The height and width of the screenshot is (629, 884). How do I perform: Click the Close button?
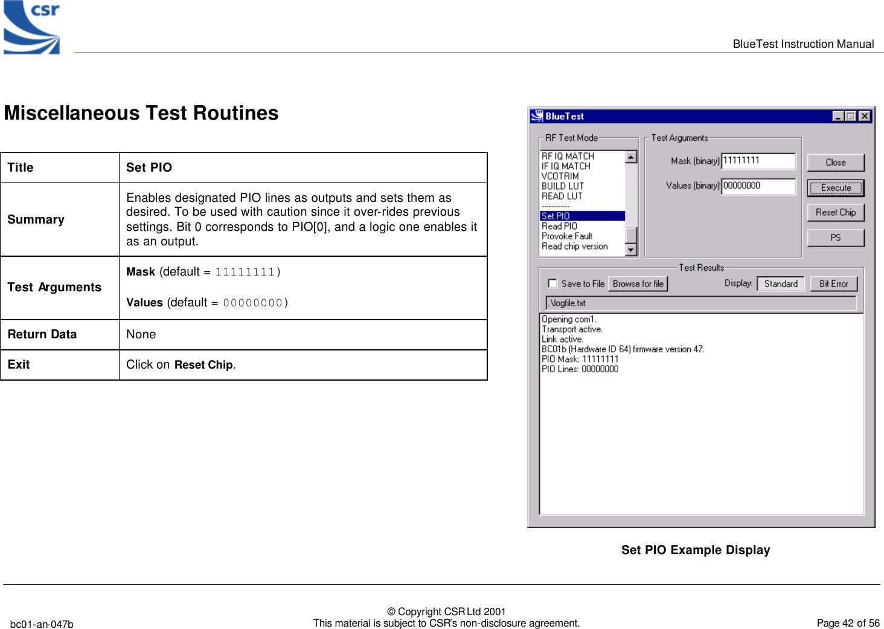836,163
